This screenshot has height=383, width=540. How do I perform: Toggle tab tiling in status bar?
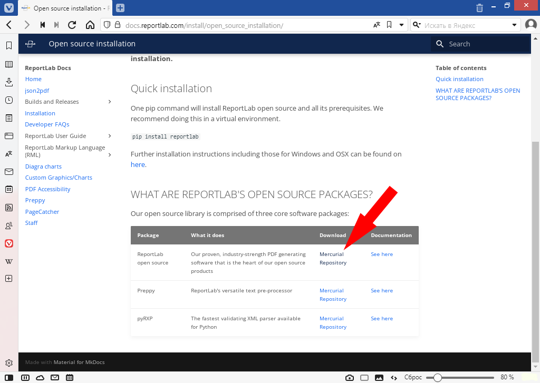pyautogui.click(x=364, y=377)
